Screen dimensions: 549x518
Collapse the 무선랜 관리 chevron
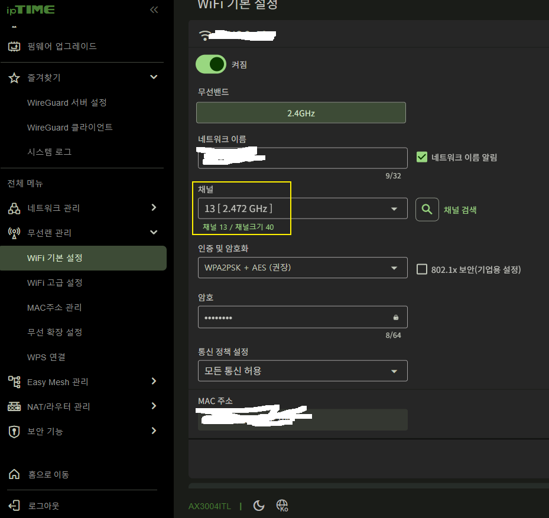point(154,232)
